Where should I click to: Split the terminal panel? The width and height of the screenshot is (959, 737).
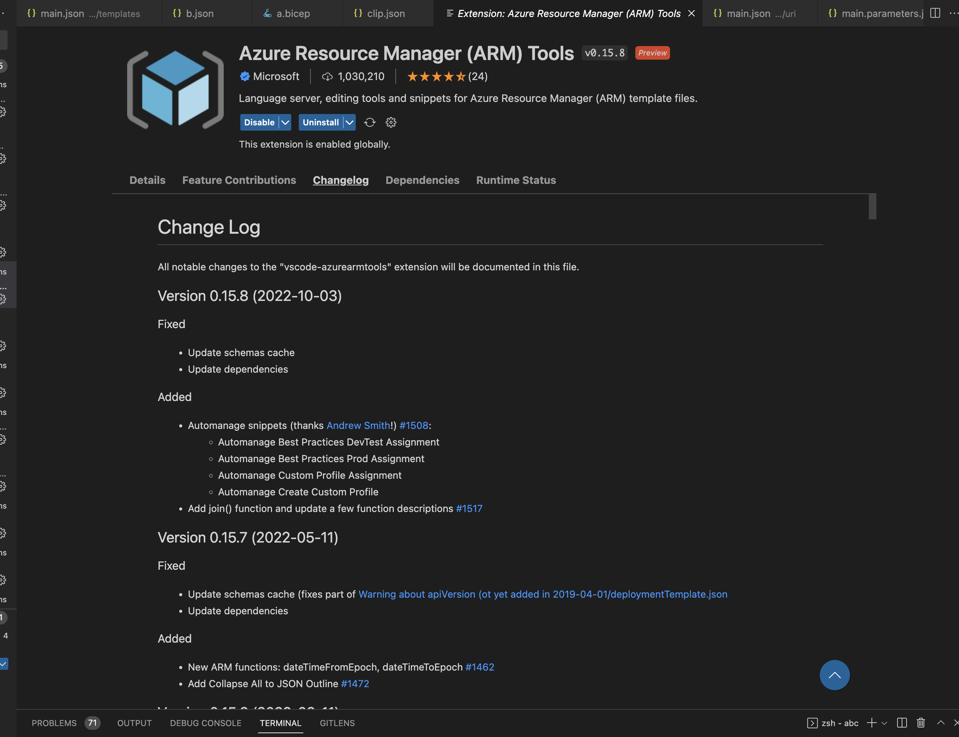(902, 723)
